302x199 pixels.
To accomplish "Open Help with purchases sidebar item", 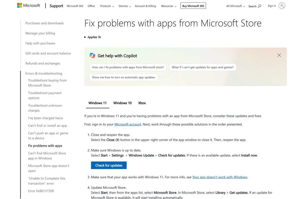I will pyautogui.click(x=40, y=43).
